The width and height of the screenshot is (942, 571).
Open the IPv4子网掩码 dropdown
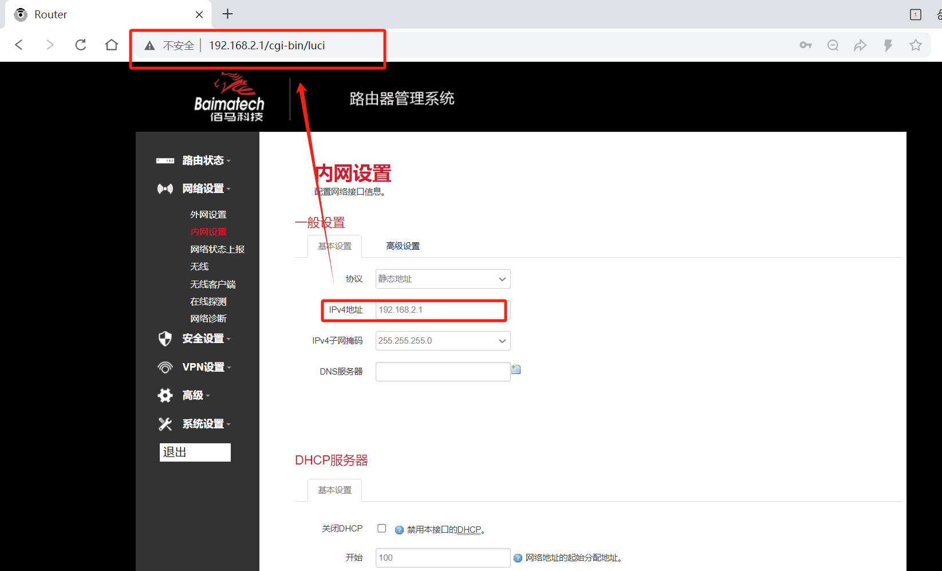442,340
